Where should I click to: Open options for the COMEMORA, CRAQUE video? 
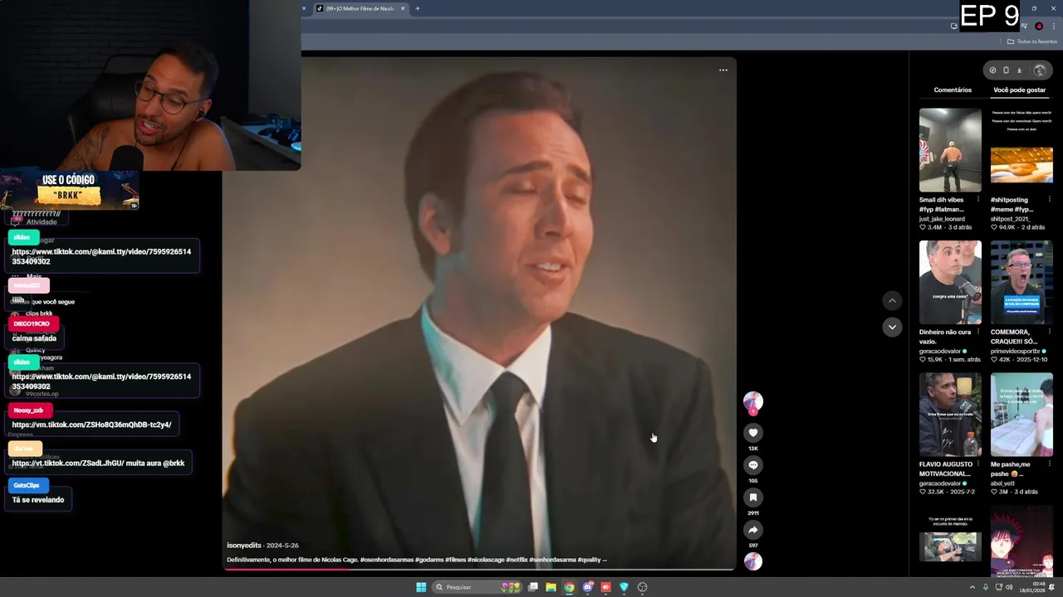pyautogui.click(x=1049, y=332)
